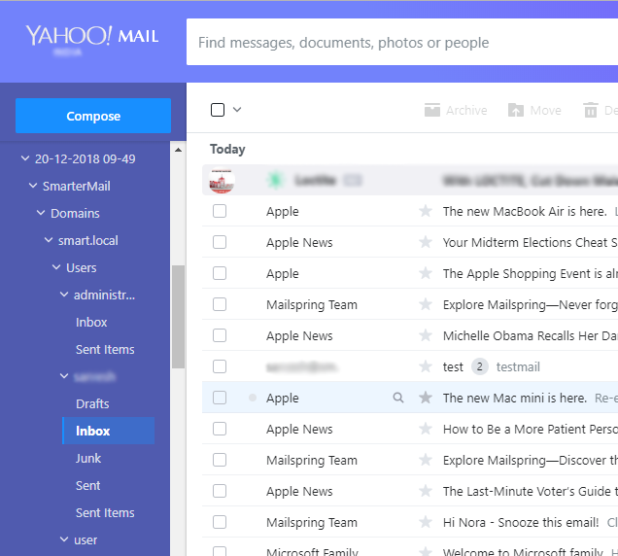Click the Archive icon in the toolbar
The image size is (618, 556).
432,110
